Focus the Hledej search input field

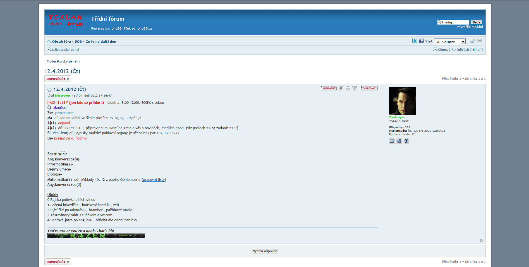[x=453, y=22]
